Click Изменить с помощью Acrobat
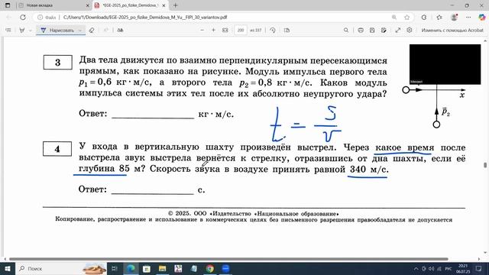This screenshot has height=275, width=489. (452, 31)
